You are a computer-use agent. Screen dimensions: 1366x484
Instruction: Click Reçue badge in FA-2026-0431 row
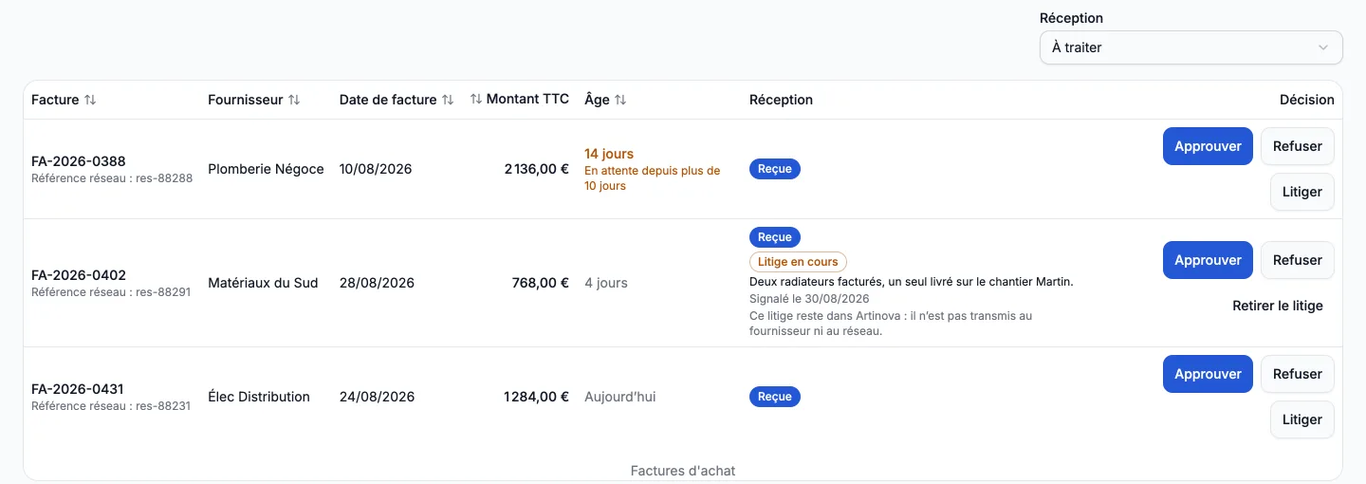[x=775, y=397]
